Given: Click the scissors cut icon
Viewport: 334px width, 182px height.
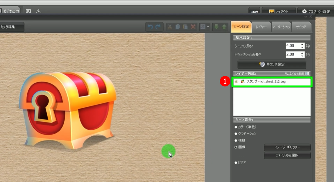Looking at the screenshot, I should [170, 27].
